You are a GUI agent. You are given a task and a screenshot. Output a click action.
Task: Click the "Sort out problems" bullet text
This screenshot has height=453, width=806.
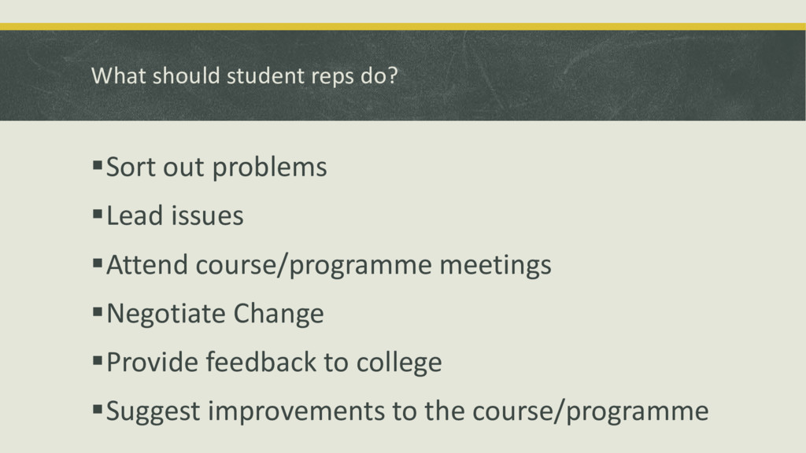tap(216, 168)
